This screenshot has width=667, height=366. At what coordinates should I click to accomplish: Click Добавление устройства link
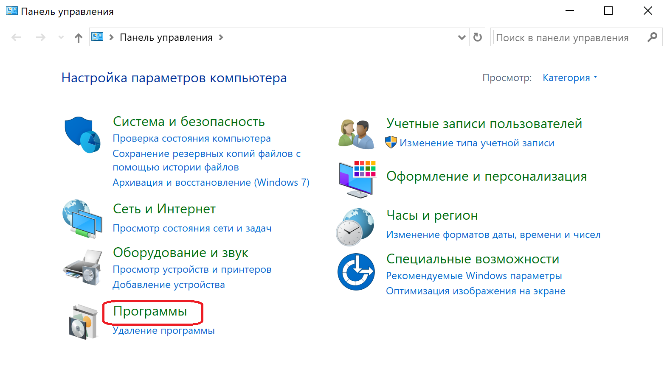coord(169,285)
